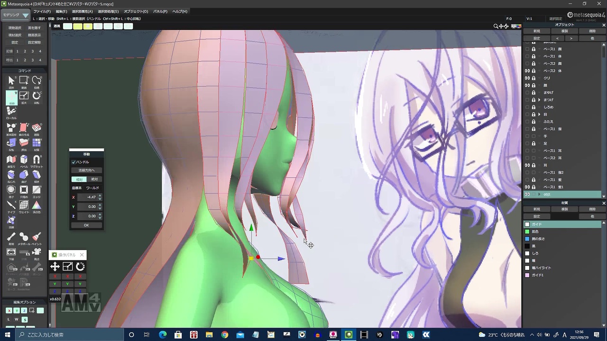Viewport: 607px width, 341px height.
Task: Click OK in the 移動 panel
Action: pyautogui.click(x=86, y=225)
